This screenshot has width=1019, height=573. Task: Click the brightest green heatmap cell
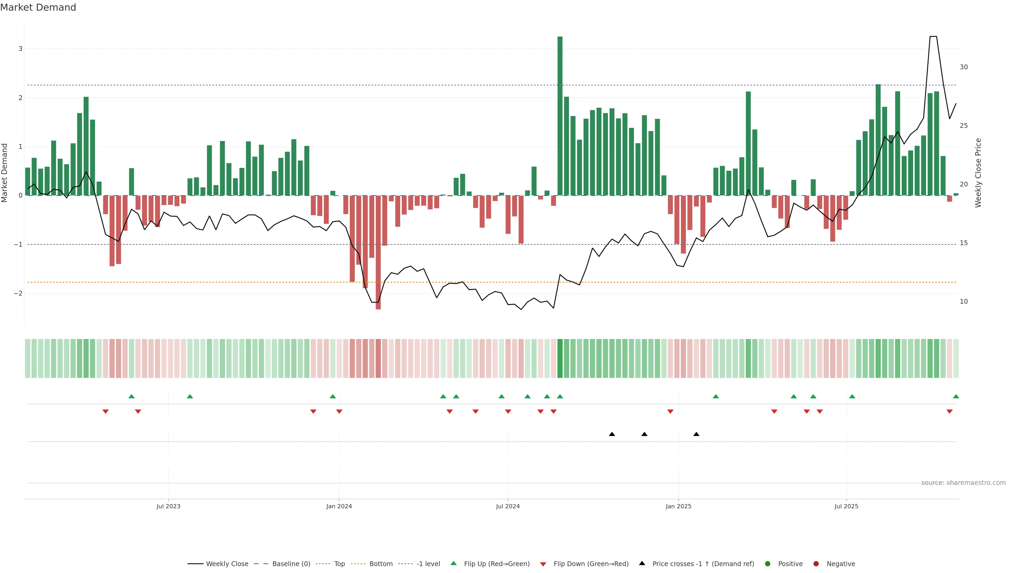[560, 358]
